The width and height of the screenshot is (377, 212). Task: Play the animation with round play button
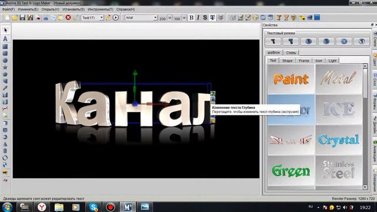115,18
